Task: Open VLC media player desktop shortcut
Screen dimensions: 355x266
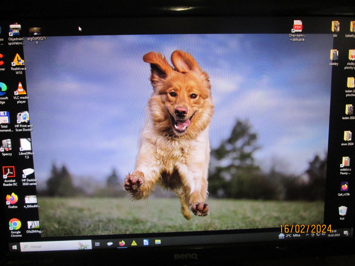Action: tap(20, 89)
